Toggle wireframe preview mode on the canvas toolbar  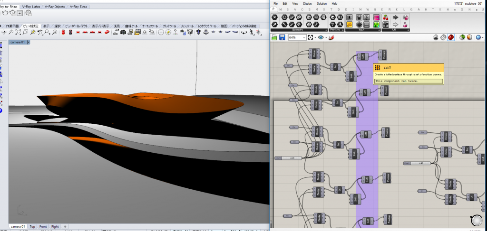(x=443, y=37)
